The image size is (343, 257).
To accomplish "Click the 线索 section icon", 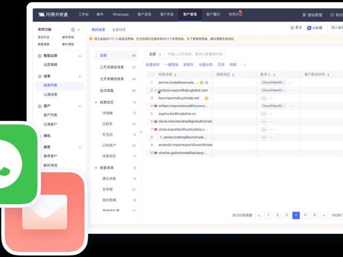I will coord(39,77).
